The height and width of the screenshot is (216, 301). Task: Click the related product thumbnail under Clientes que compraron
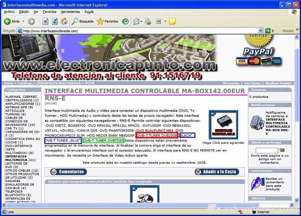tap(144, 194)
